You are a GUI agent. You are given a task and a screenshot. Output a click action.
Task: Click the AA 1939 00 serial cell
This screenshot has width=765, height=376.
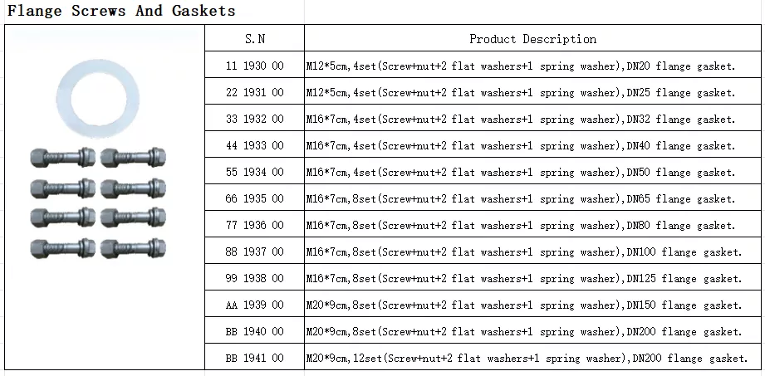coord(254,305)
